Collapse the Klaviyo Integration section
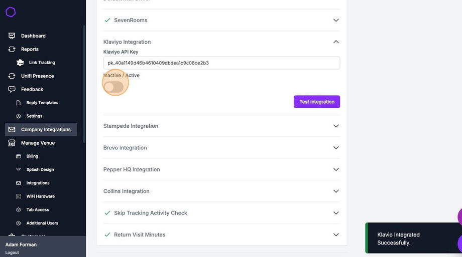The width and height of the screenshot is (462, 257). coord(336,42)
